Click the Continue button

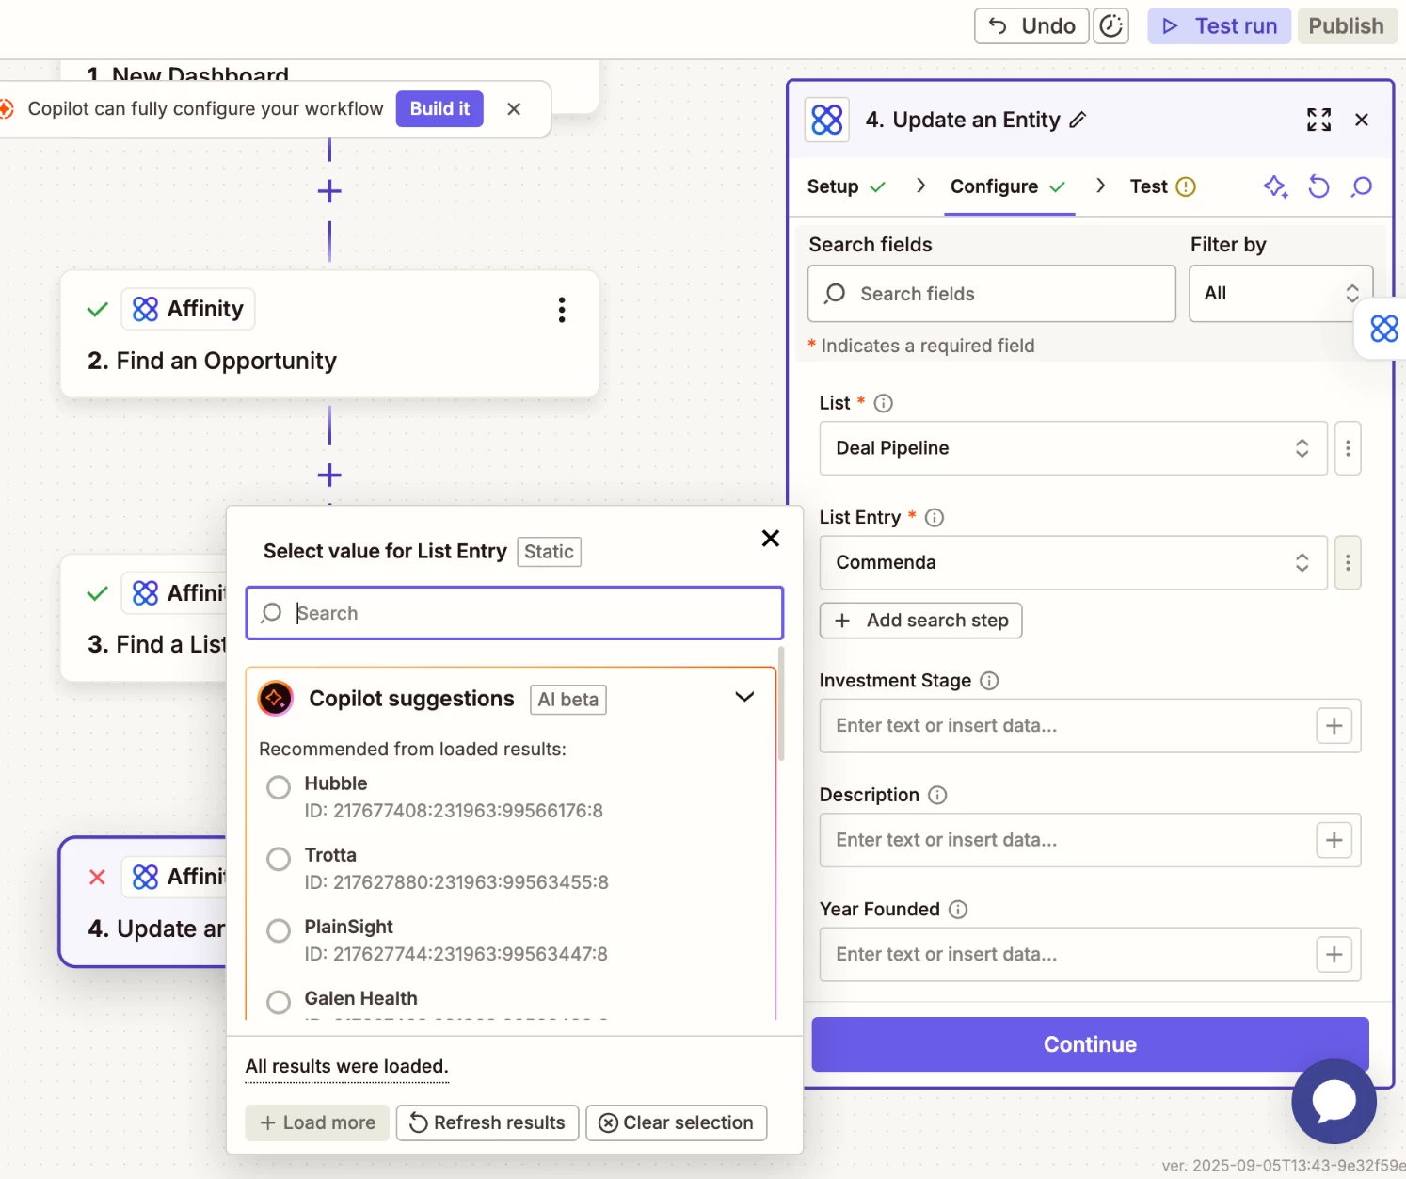tap(1090, 1044)
